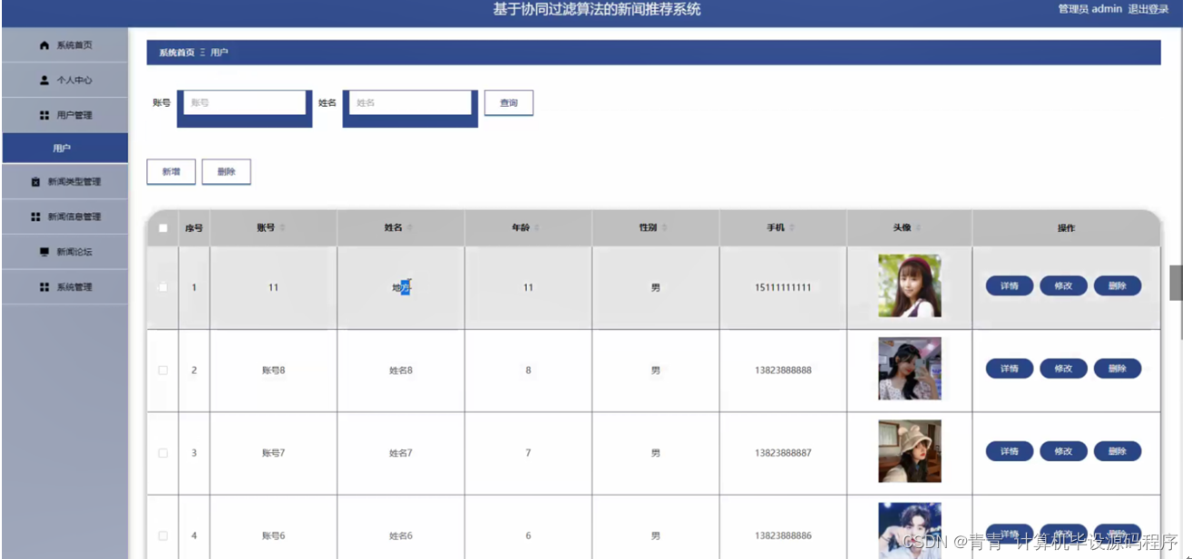Click the monitor icon beside 新闻论坛

pyautogui.click(x=44, y=252)
